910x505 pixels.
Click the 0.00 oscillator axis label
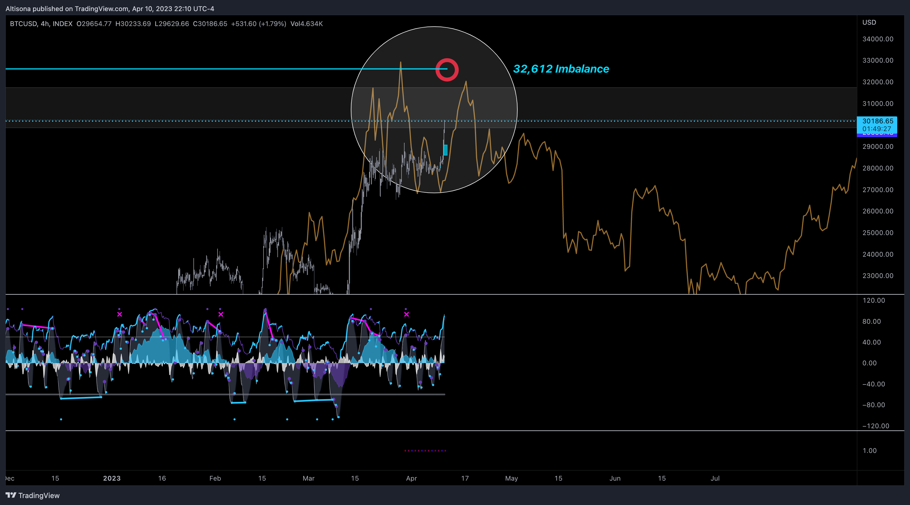[x=869, y=363]
